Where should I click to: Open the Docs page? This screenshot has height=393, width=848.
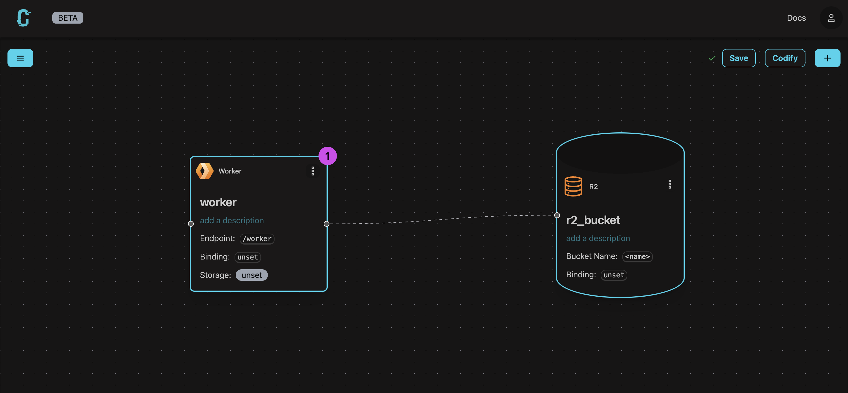pyautogui.click(x=796, y=18)
